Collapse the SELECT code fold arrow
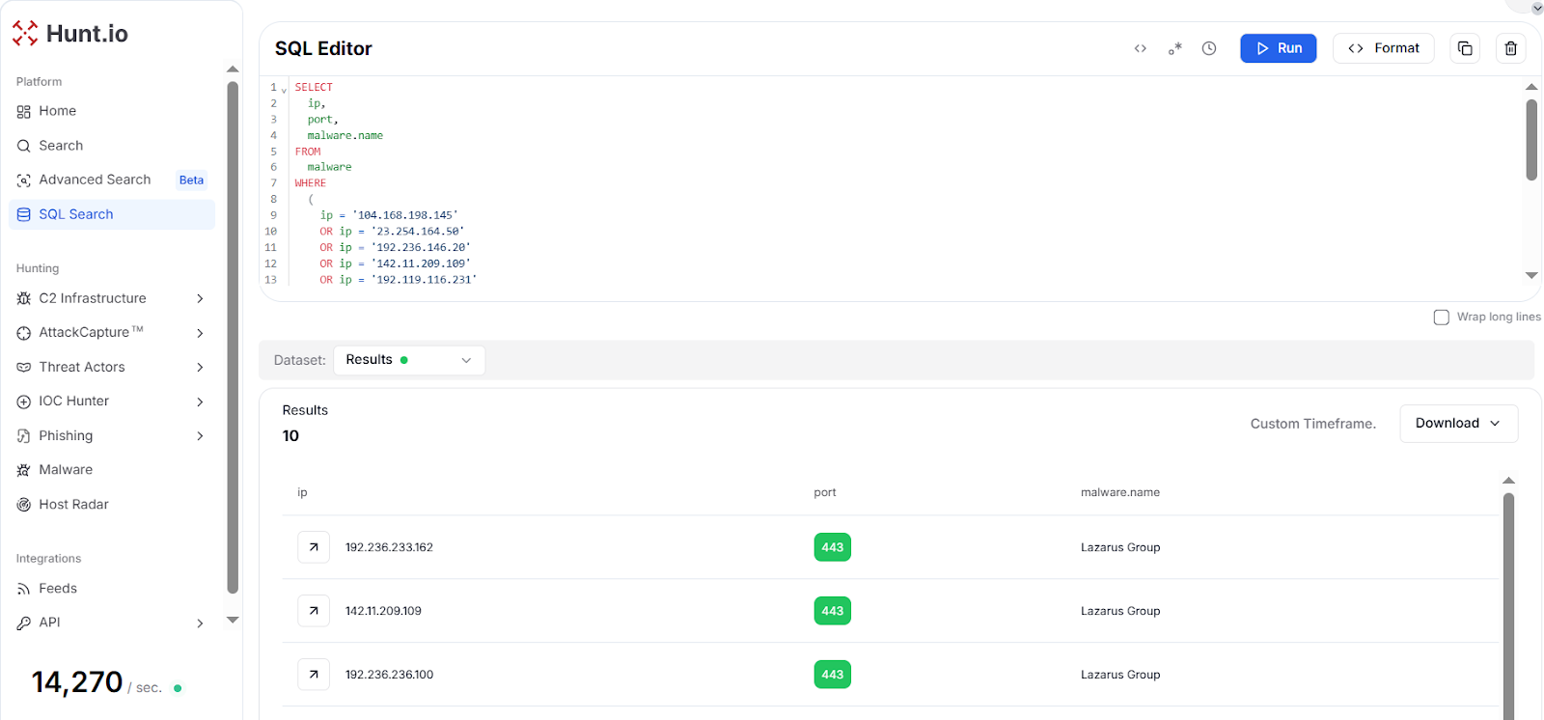 click(284, 90)
